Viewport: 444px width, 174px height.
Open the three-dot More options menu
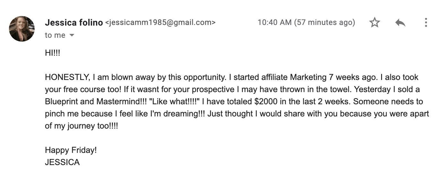tap(426, 22)
